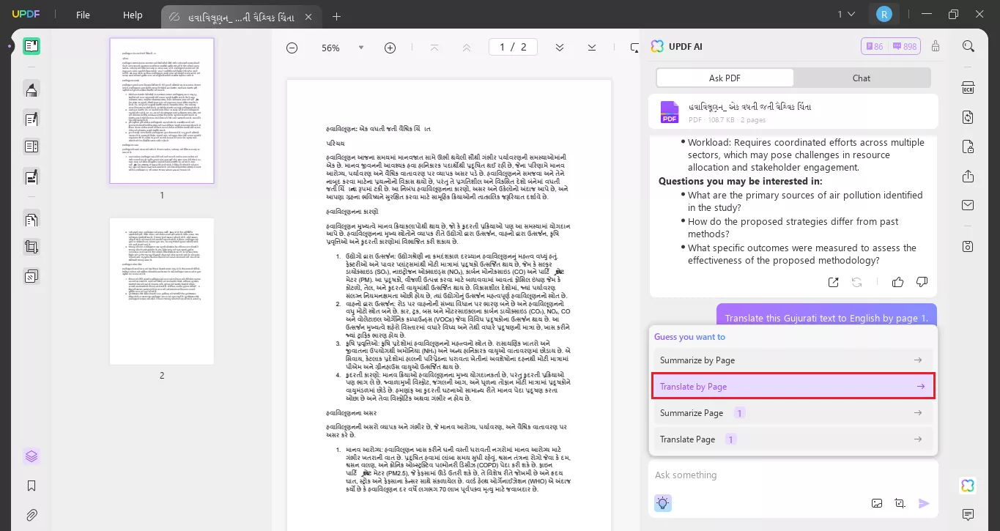Add a new tab with plus button
1000x531 pixels.
pyautogui.click(x=336, y=16)
